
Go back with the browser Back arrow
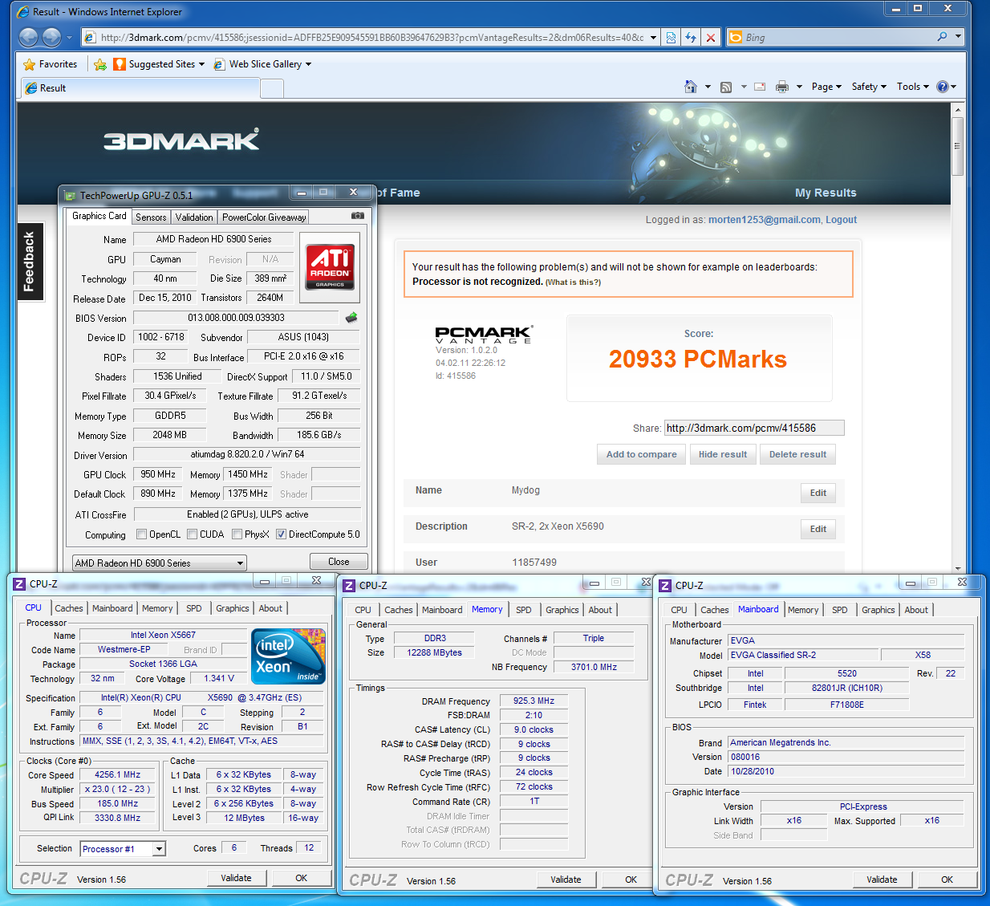[x=28, y=37]
